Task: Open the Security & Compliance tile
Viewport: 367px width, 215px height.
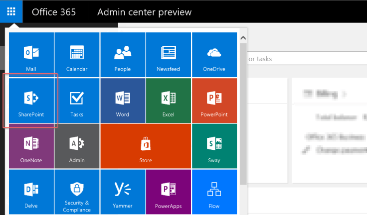Action: click(x=77, y=192)
